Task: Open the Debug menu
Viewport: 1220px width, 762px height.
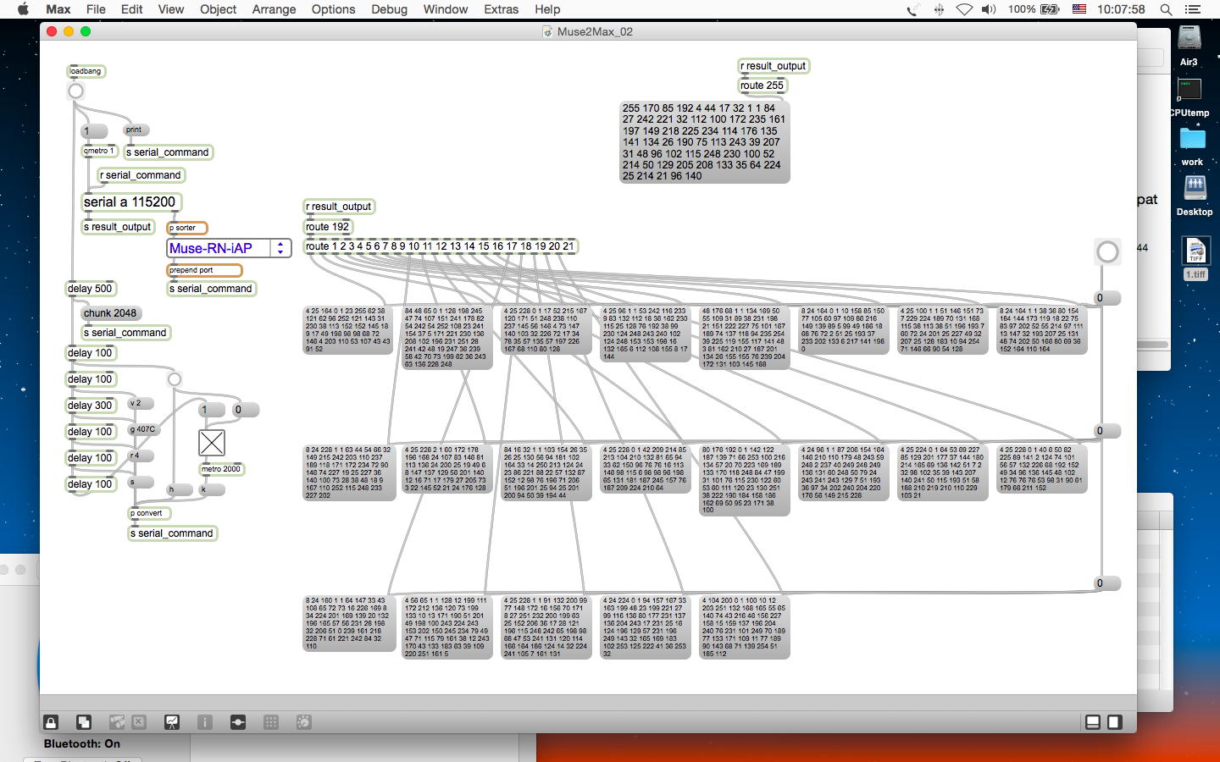Action: 389,9
